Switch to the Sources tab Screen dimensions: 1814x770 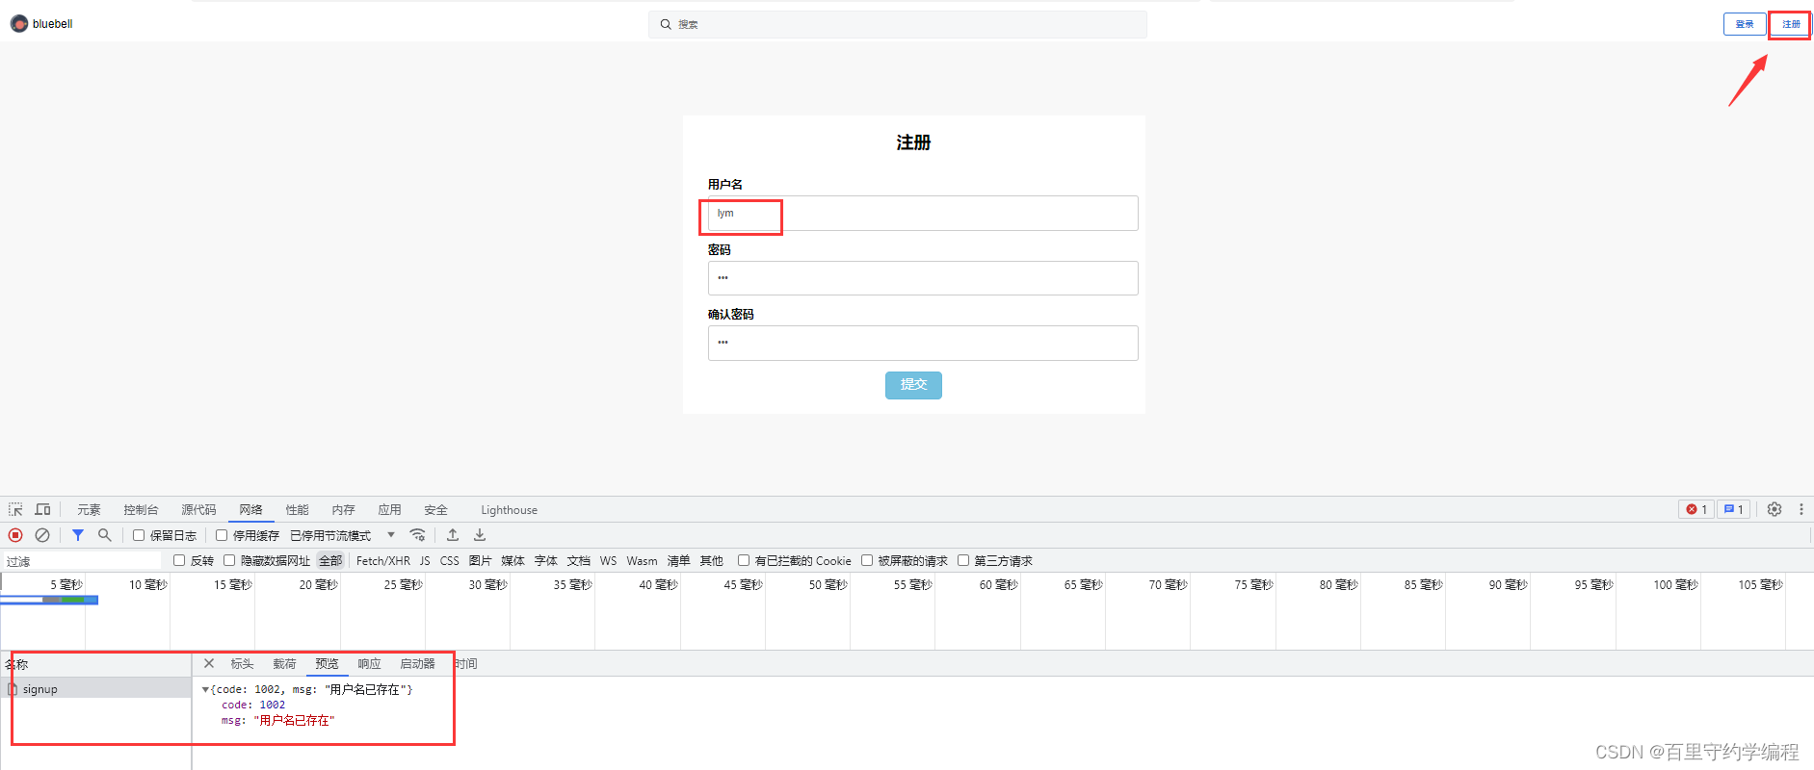click(x=198, y=510)
